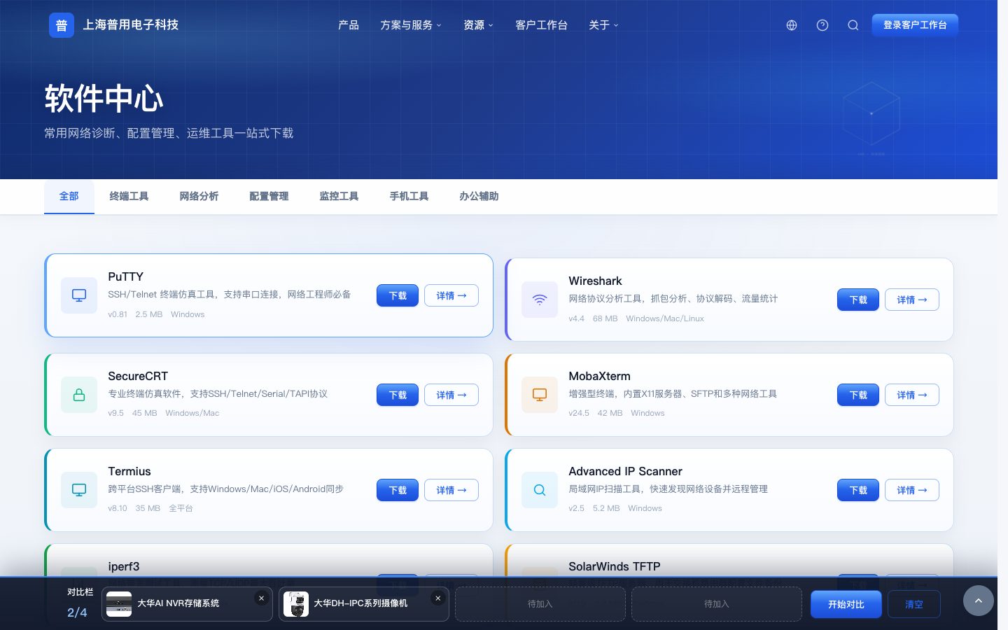Download Termius
This screenshot has width=1008, height=630.
[398, 490]
